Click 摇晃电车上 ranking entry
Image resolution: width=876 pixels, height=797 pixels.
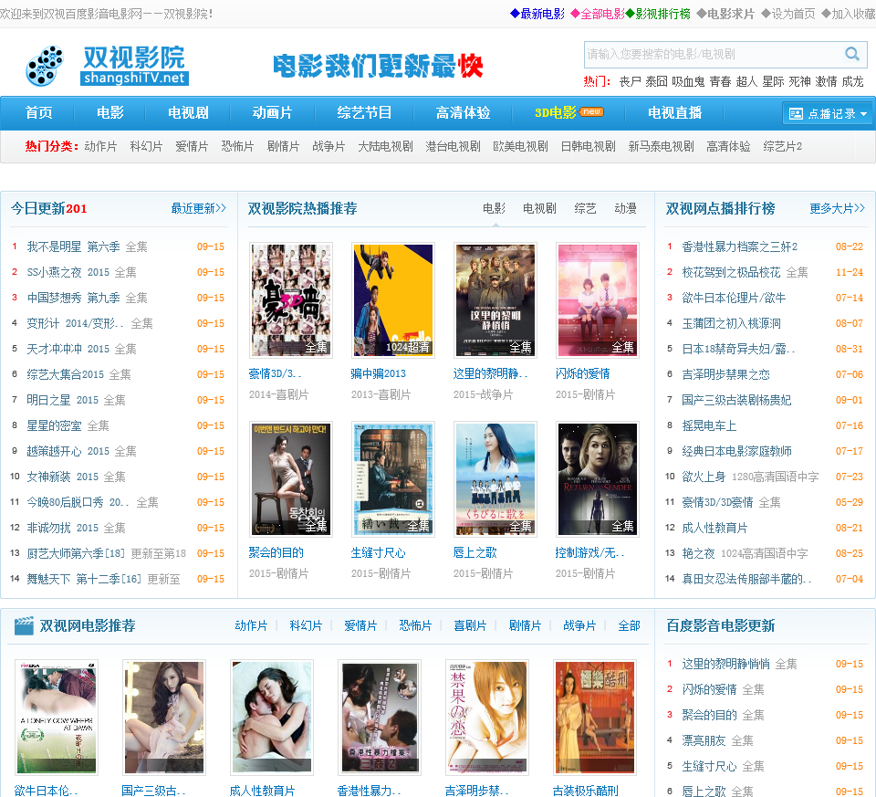click(709, 425)
